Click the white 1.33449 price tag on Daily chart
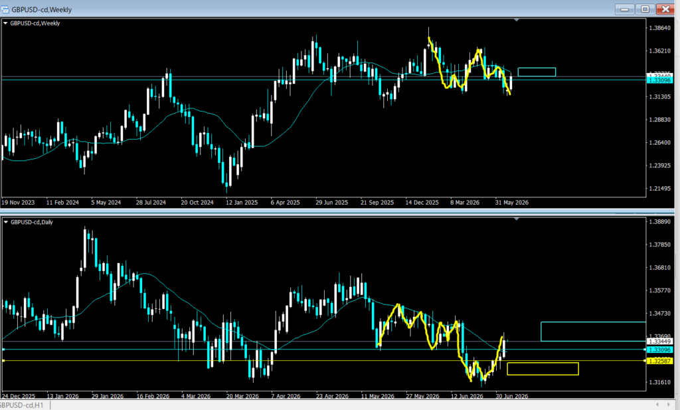 pos(659,342)
